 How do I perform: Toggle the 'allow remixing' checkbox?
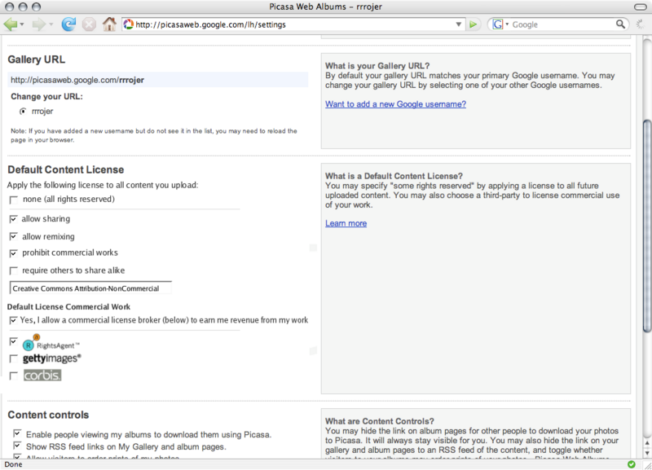coord(13,236)
